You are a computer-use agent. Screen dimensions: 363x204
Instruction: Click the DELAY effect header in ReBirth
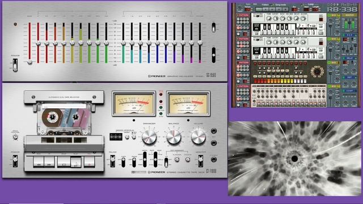(349, 58)
